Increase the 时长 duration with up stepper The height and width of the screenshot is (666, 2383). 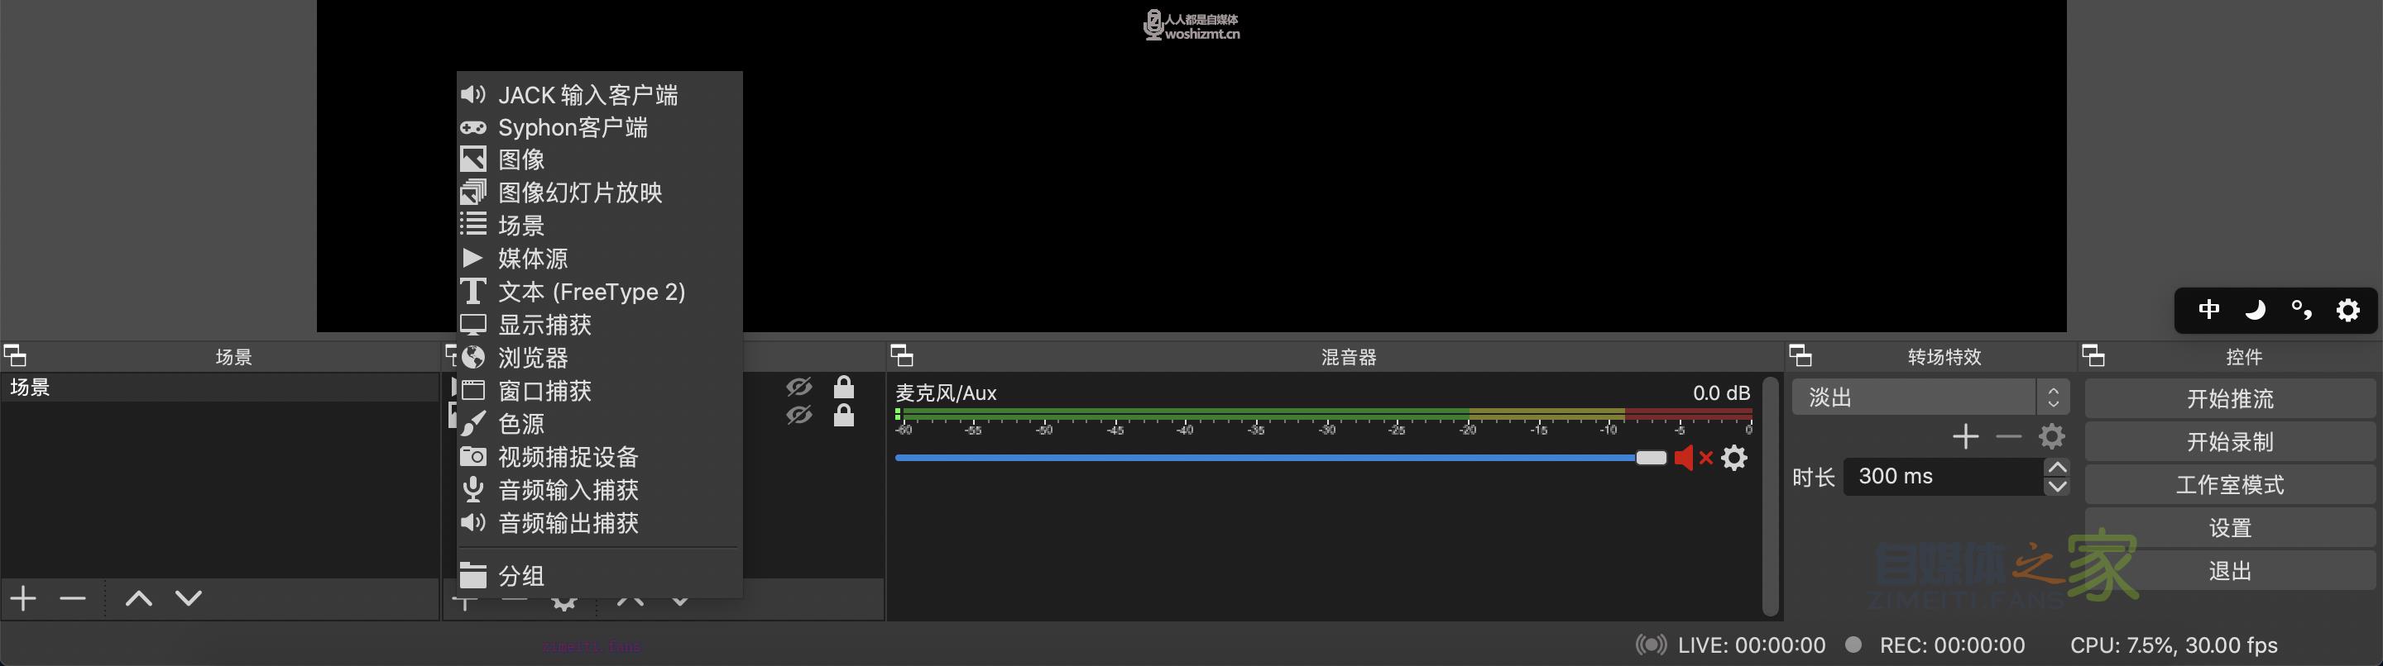(x=2056, y=468)
